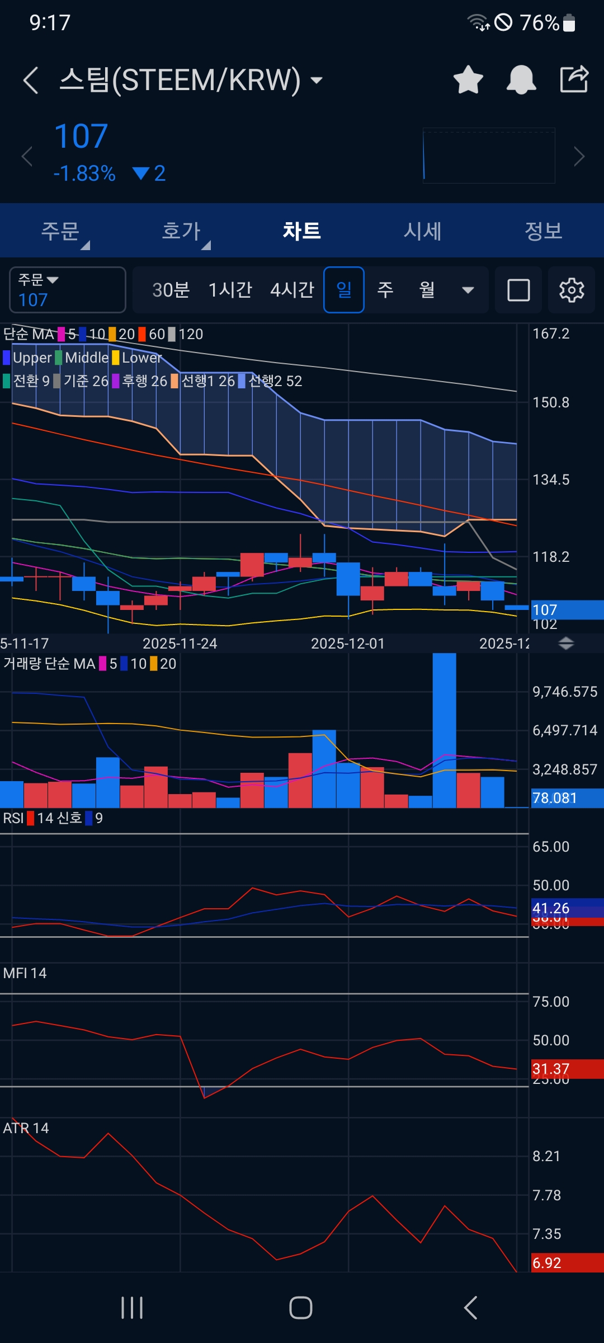Select the 주 weekly interval
Screen dimensions: 604x1343
coord(385,290)
